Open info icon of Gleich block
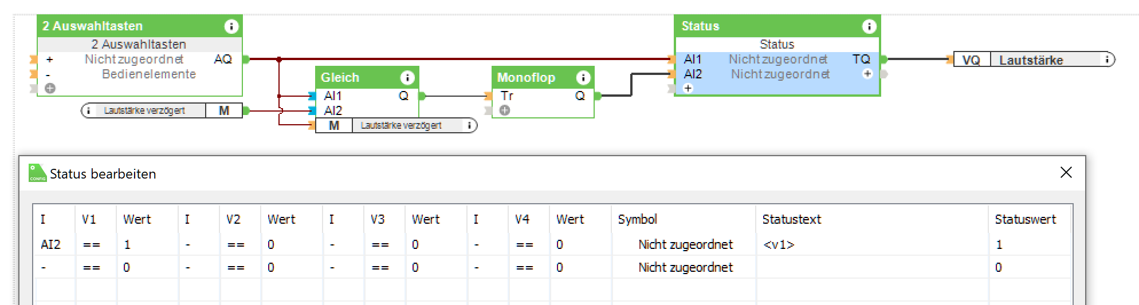The width and height of the screenshot is (1139, 305). pyautogui.click(x=407, y=77)
